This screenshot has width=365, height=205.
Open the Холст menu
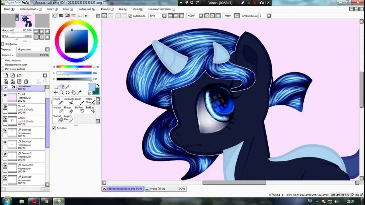pos(52,9)
